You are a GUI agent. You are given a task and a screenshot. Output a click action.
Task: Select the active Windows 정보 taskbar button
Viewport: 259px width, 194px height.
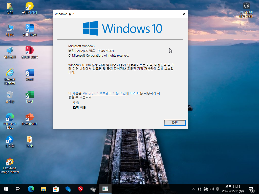[x=105, y=189]
